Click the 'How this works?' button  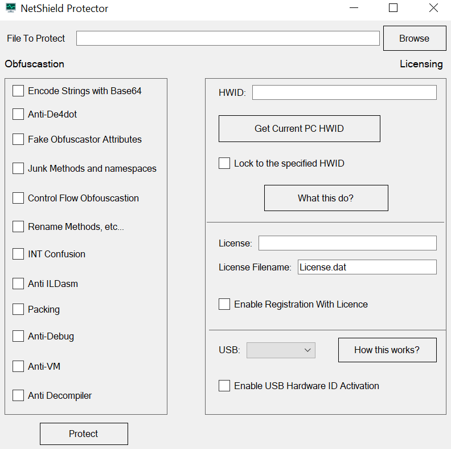(x=387, y=350)
